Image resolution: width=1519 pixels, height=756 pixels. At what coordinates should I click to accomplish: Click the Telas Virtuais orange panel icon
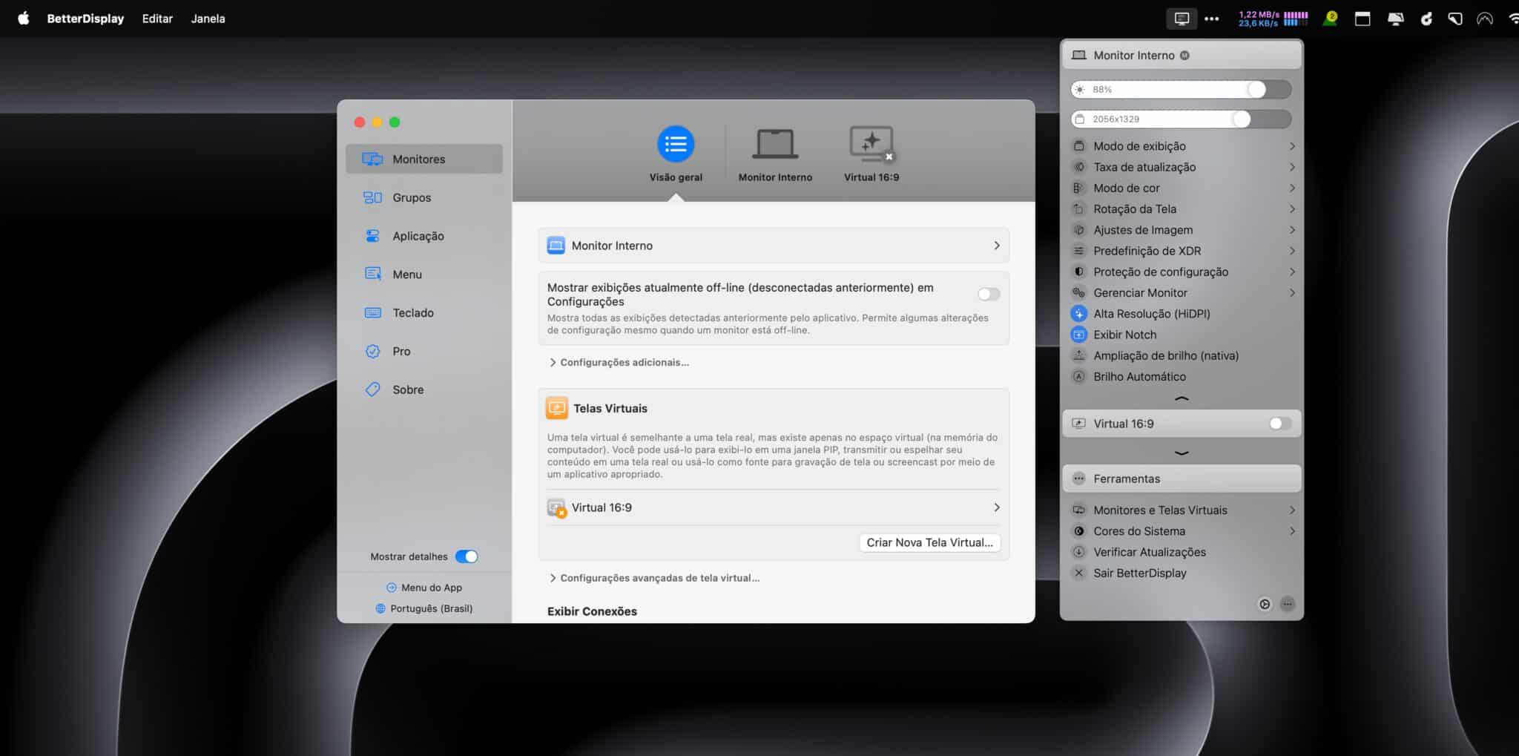click(x=556, y=407)
